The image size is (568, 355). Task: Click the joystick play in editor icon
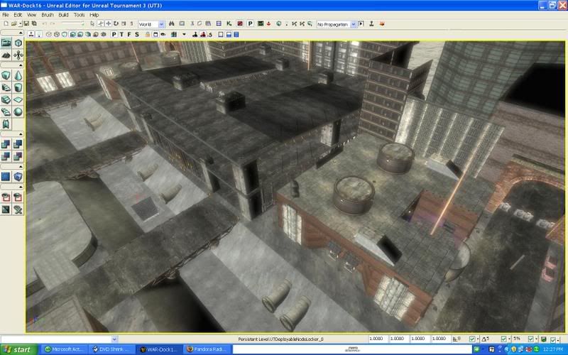pos(371,23)
